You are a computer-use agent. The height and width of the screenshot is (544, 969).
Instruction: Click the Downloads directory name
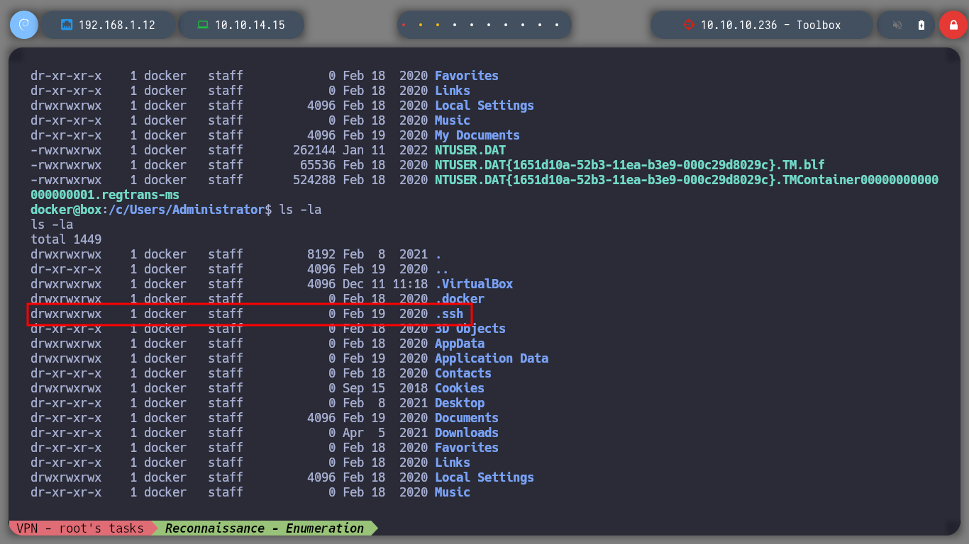click(x=467, y=433)
